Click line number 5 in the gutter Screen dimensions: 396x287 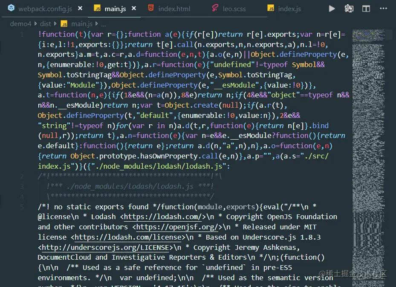[x=22, y=207]
